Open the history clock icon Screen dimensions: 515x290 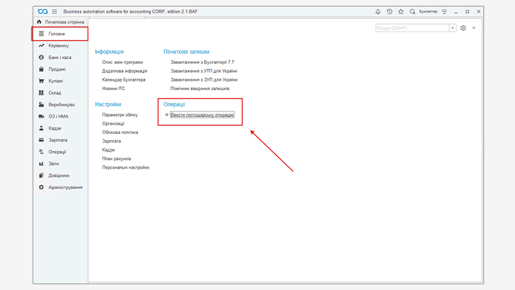(389, 12)
